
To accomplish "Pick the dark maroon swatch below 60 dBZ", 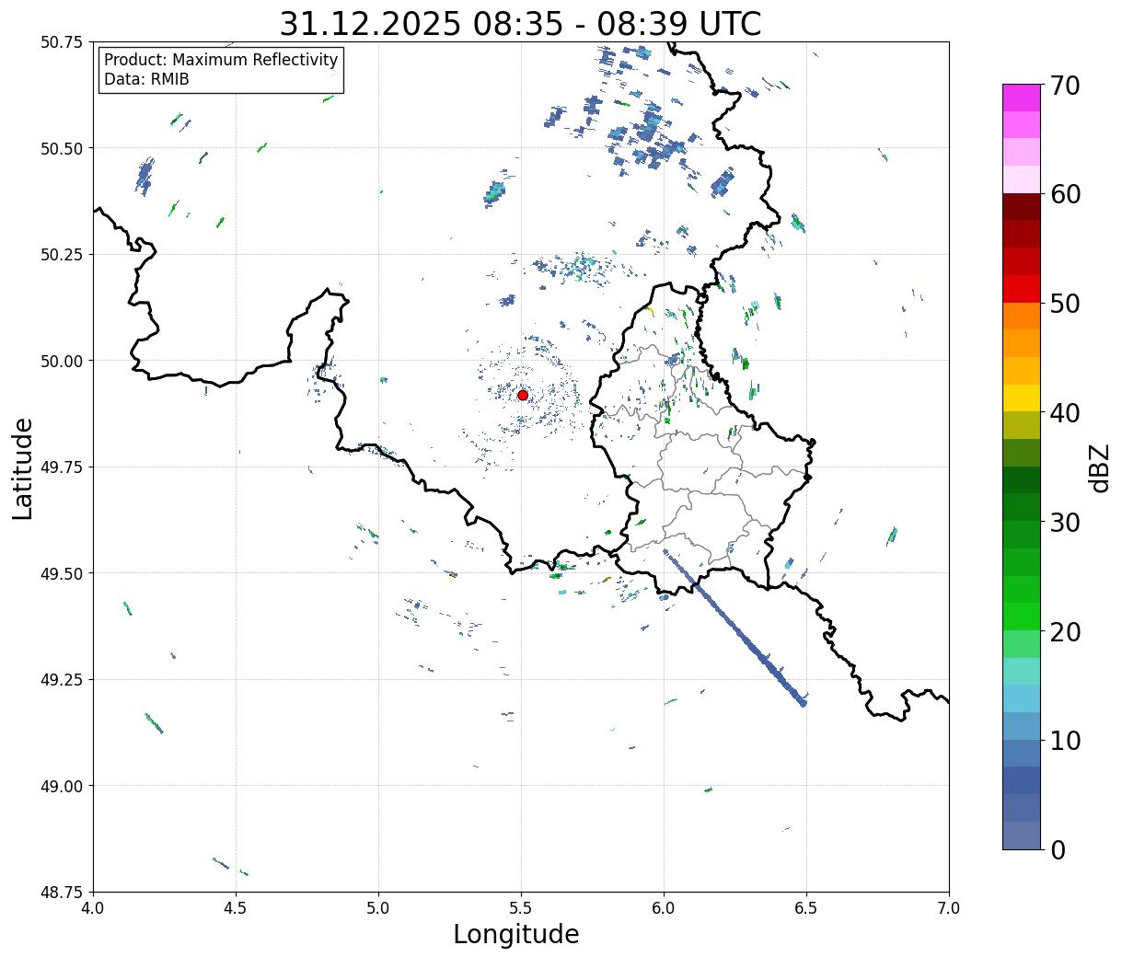I will [x=1022, y=207].
